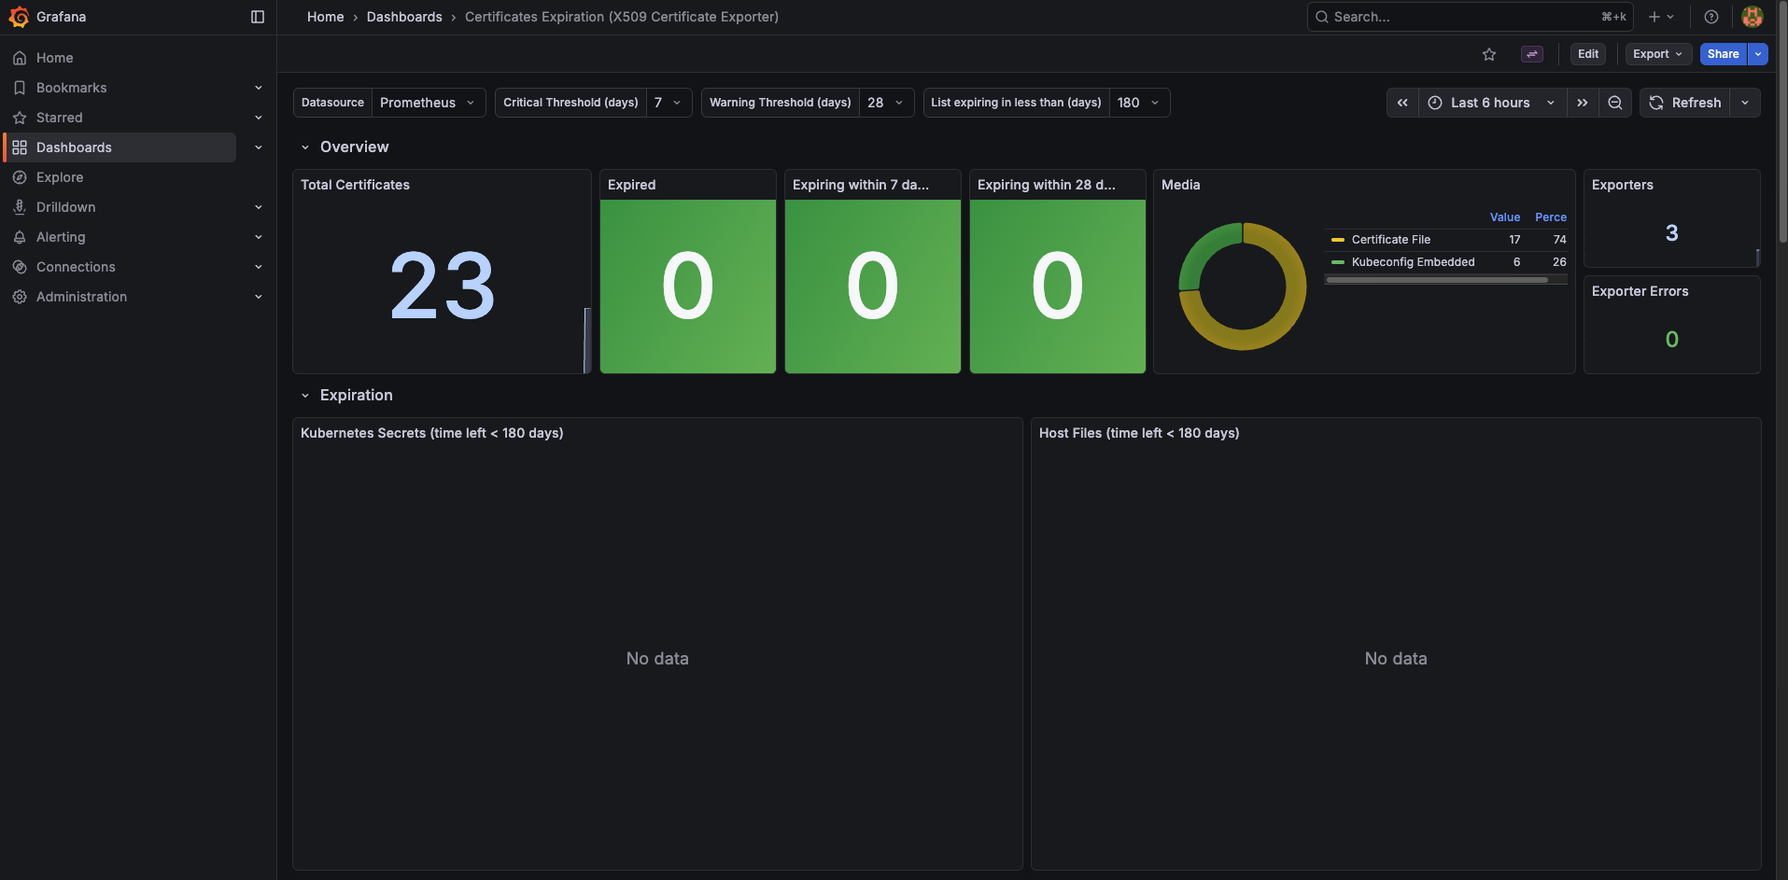Click the Dashboards breadcrumb link

[404, 17]
